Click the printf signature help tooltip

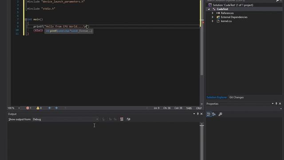(x=69, y=31)
